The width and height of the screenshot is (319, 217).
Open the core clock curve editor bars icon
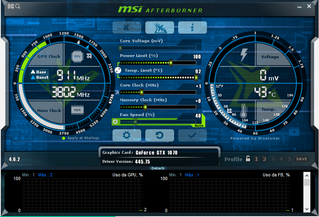(x=117, y=92)
